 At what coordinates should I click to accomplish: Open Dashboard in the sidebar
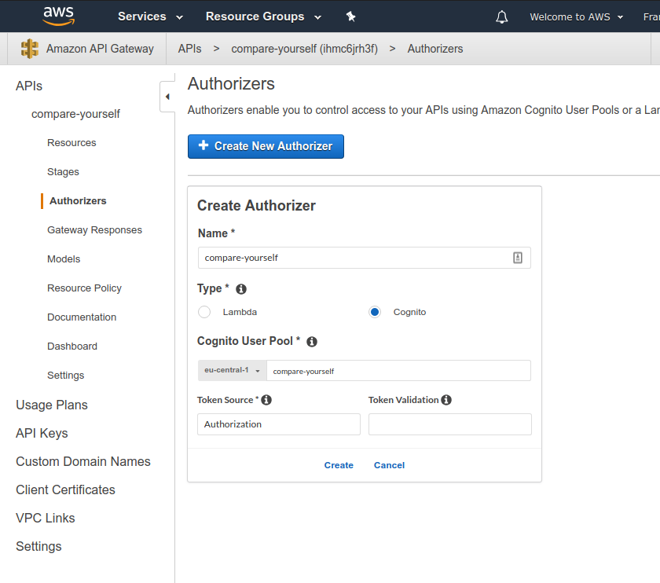coord(72,346)
